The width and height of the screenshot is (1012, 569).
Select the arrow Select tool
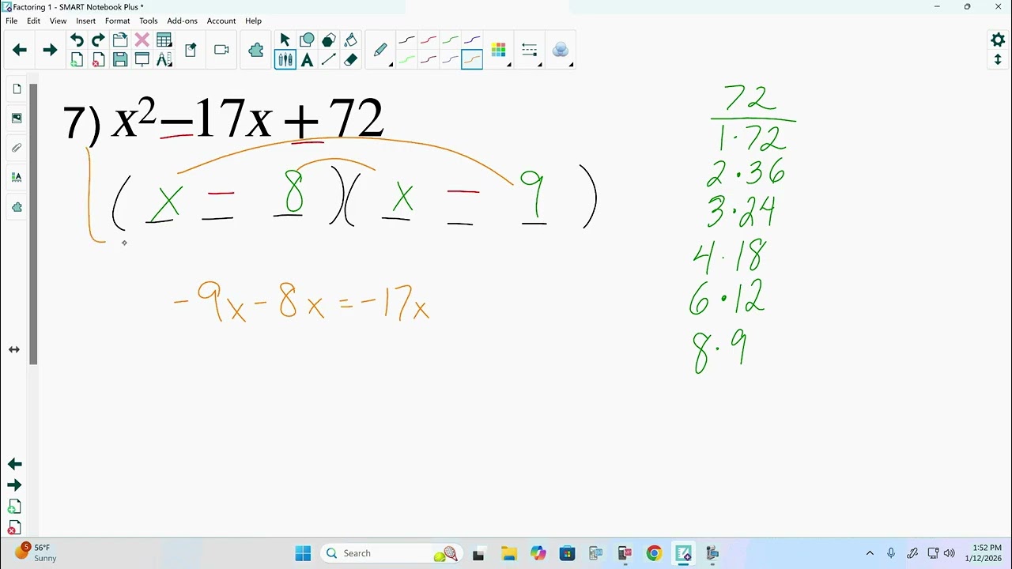pyautogui.click(x=285, y=40)
